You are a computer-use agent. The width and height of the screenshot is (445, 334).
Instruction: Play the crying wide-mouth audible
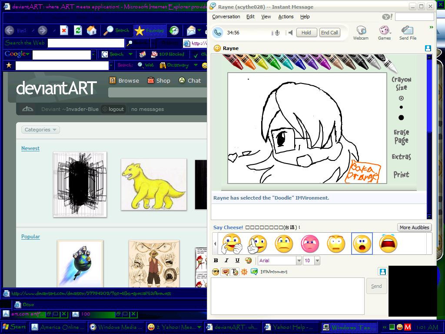[x=388, y=244]
